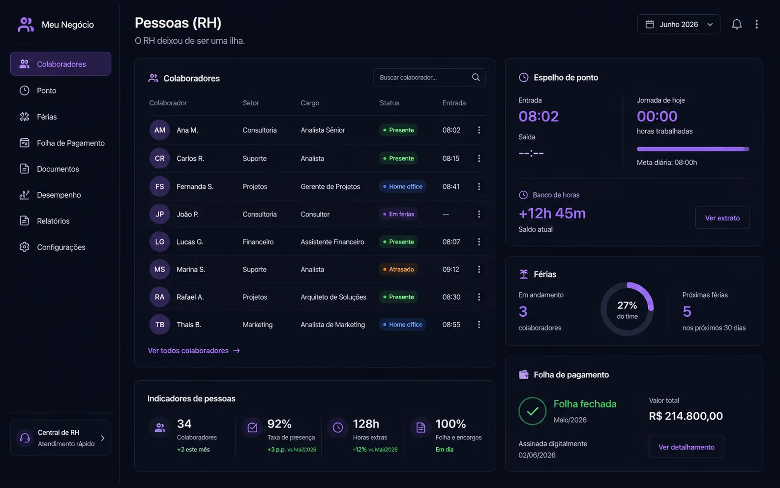This screenshot has width=780, height=488.
Task: Open the notifications bell
Action: [736, 24]
